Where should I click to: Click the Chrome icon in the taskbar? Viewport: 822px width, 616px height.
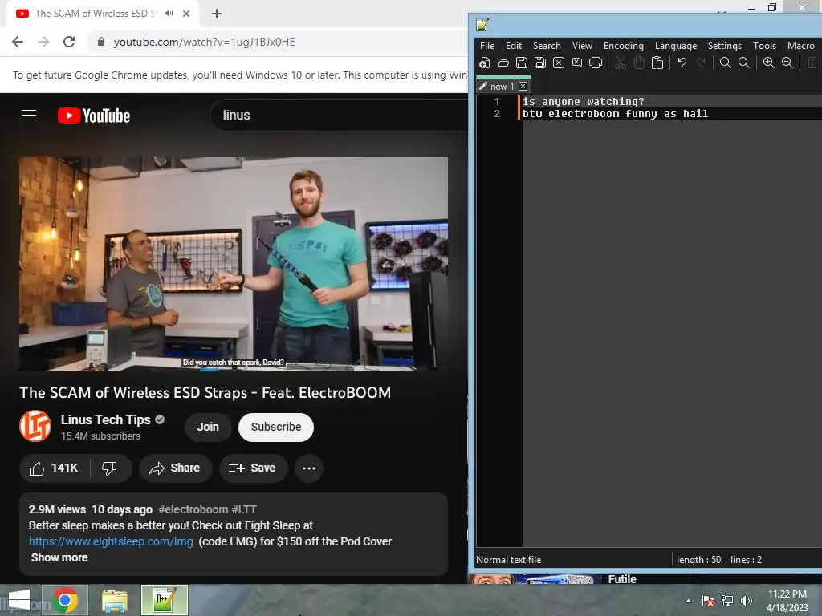coord(65,600)
